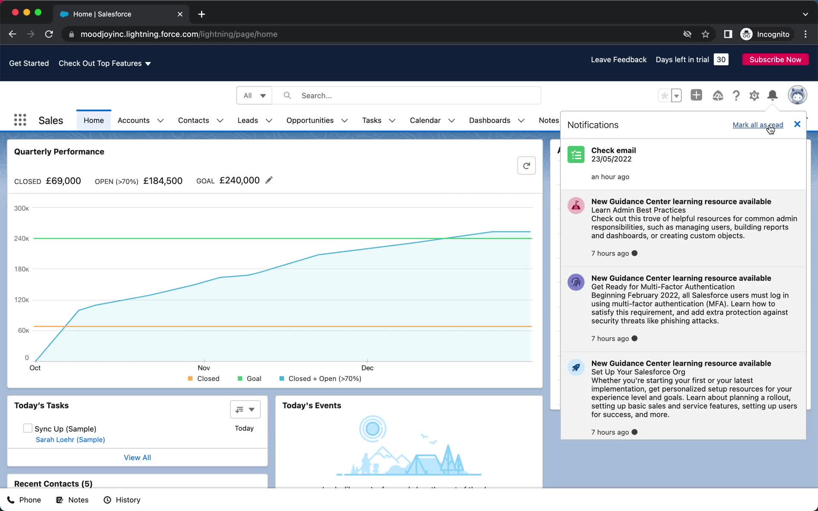Open the Calendar tab

tap(425, 121)
